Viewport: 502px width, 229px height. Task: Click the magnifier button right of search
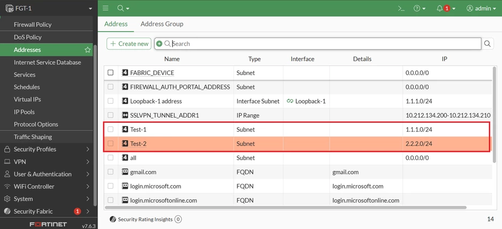pyautogui.click(x=488, y=43)
